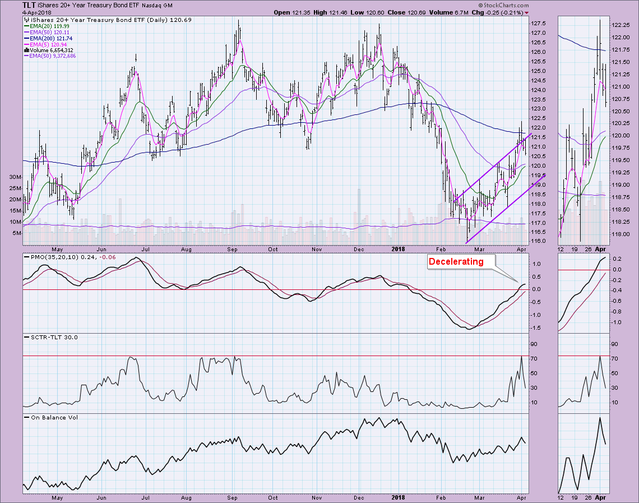The height and width of the screenshot is (503, 639).
Task: Click the (Daily) 120.69 legend line
Action: [x=111, y=20]
